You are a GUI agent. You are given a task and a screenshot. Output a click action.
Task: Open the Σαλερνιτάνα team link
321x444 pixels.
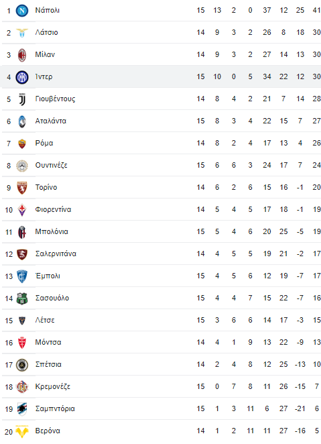56,254
